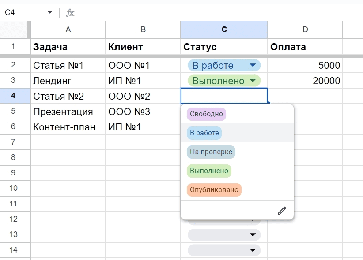Select the green 'Выполнено' option
The height and width of the screenshot is (260, 363).
click(x=209, y=171)
